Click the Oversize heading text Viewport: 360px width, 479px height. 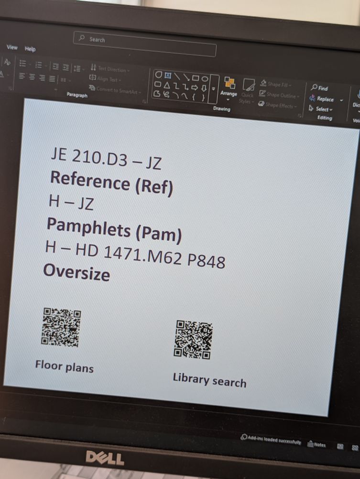(76, 273)
